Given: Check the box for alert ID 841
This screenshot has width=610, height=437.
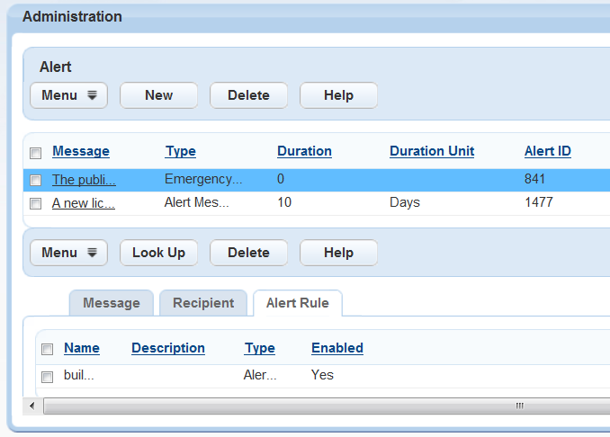Looking at the screenshot, I should coord(36,180).
